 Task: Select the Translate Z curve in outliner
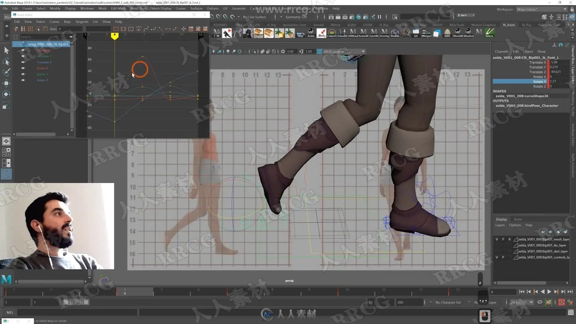[44, 62]
